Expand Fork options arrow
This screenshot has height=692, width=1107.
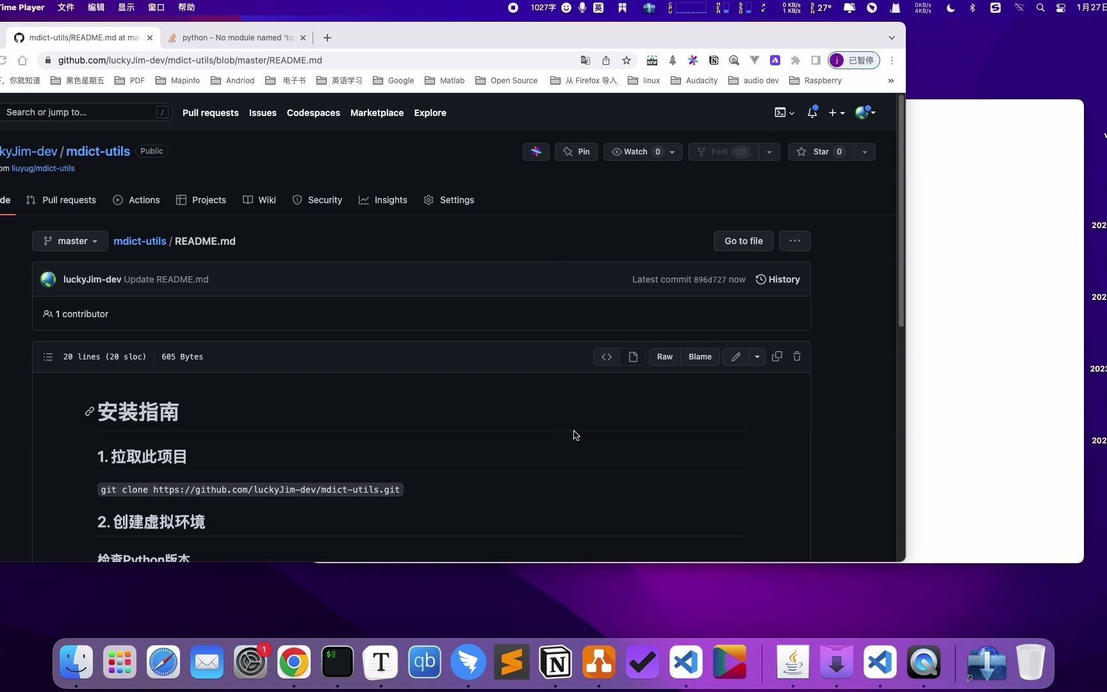tap(769, 152)
